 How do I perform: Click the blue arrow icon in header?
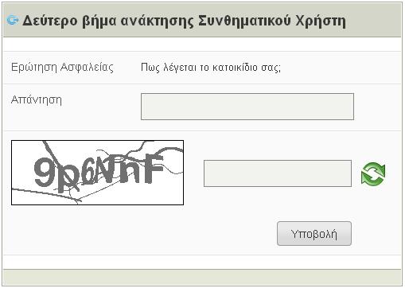(13, 20)
